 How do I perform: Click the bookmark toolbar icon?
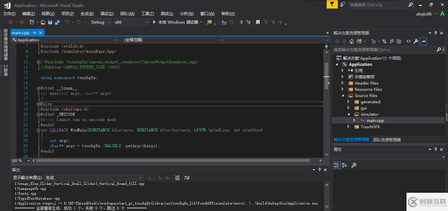pyautogui.click(x=258, y=22)
